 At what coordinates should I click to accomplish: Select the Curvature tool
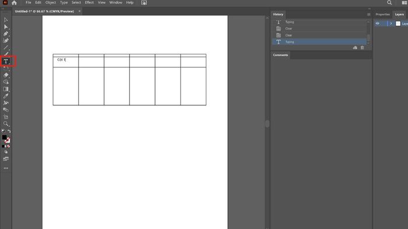point(6,41)
